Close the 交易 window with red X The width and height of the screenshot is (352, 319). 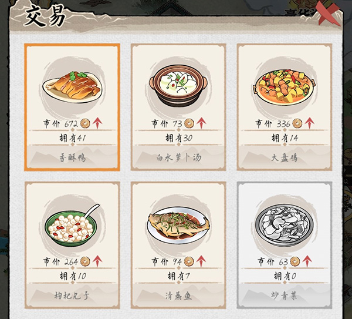coord(329,14)
